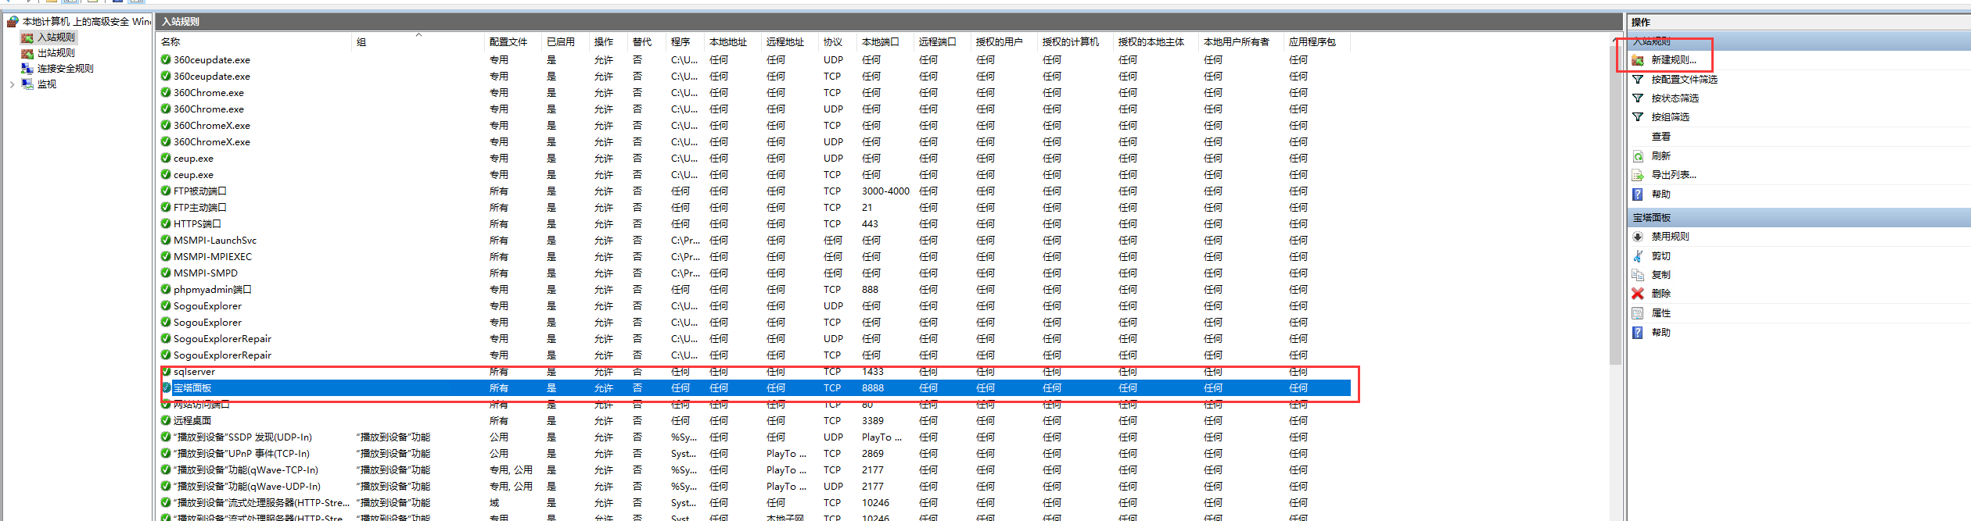
Task: Click the 按组筛选 filter icon
Action: tap(1638, 117)
